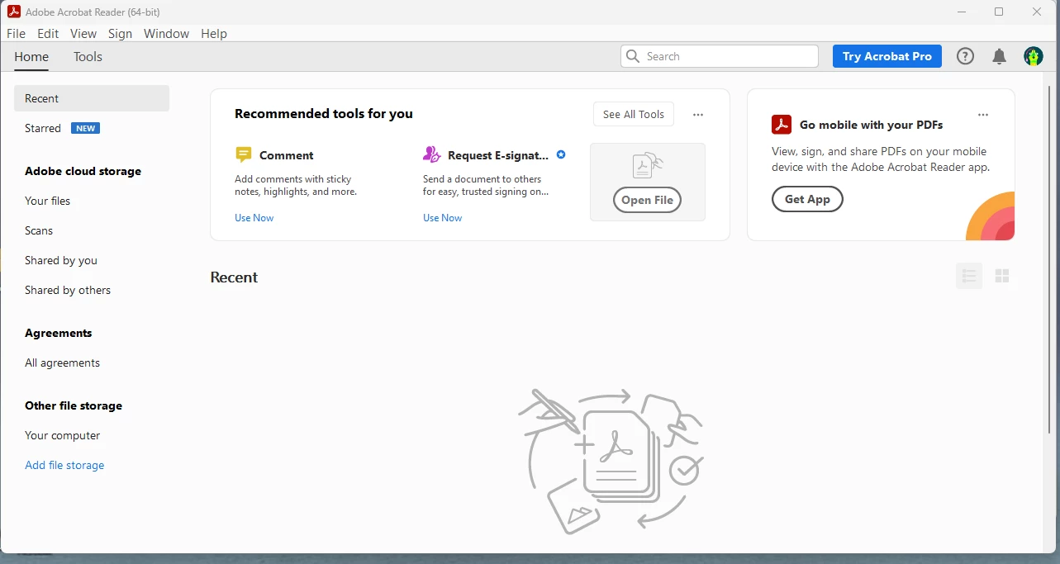This screenshot has width=1060, height=564.
Task: Click the Comment tool title
Action: pyautogui.click(x=287, y=155)
